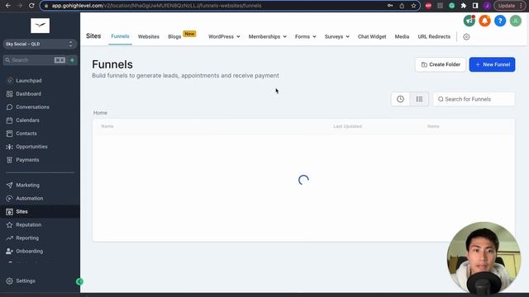Expand the WordPress dropdown

coord(224,36)
